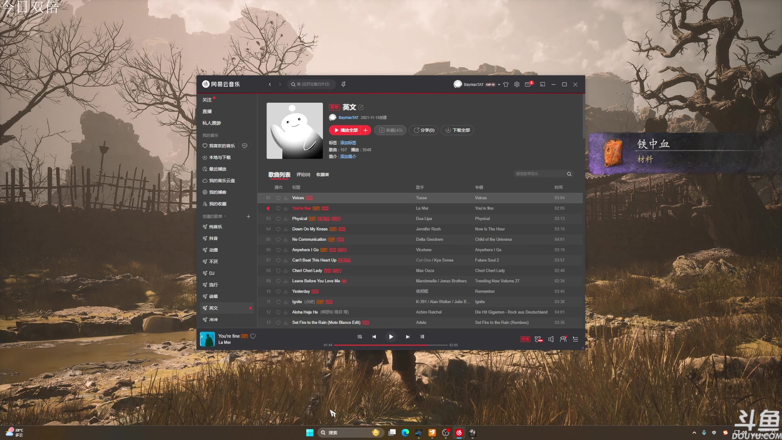Image resolution: width=782 pixels, height=440 pixels.
Task: Collapse the 创建的歌单 playlist section
Action: click(225, 216)
